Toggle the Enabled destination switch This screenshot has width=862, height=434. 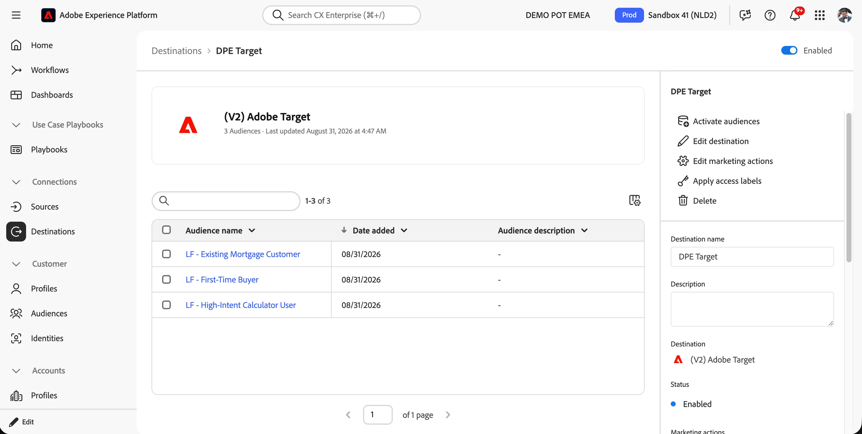click(789, 51)
